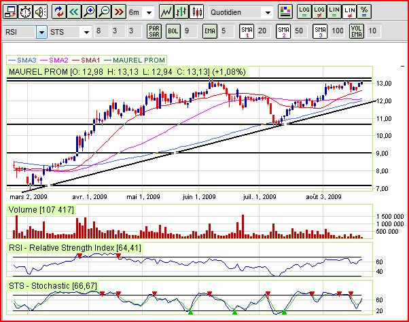The image size is (409, 322).
Task: Click the SMA2 period field showing 50
Action: pyautogui.click(x=300, y=31)
